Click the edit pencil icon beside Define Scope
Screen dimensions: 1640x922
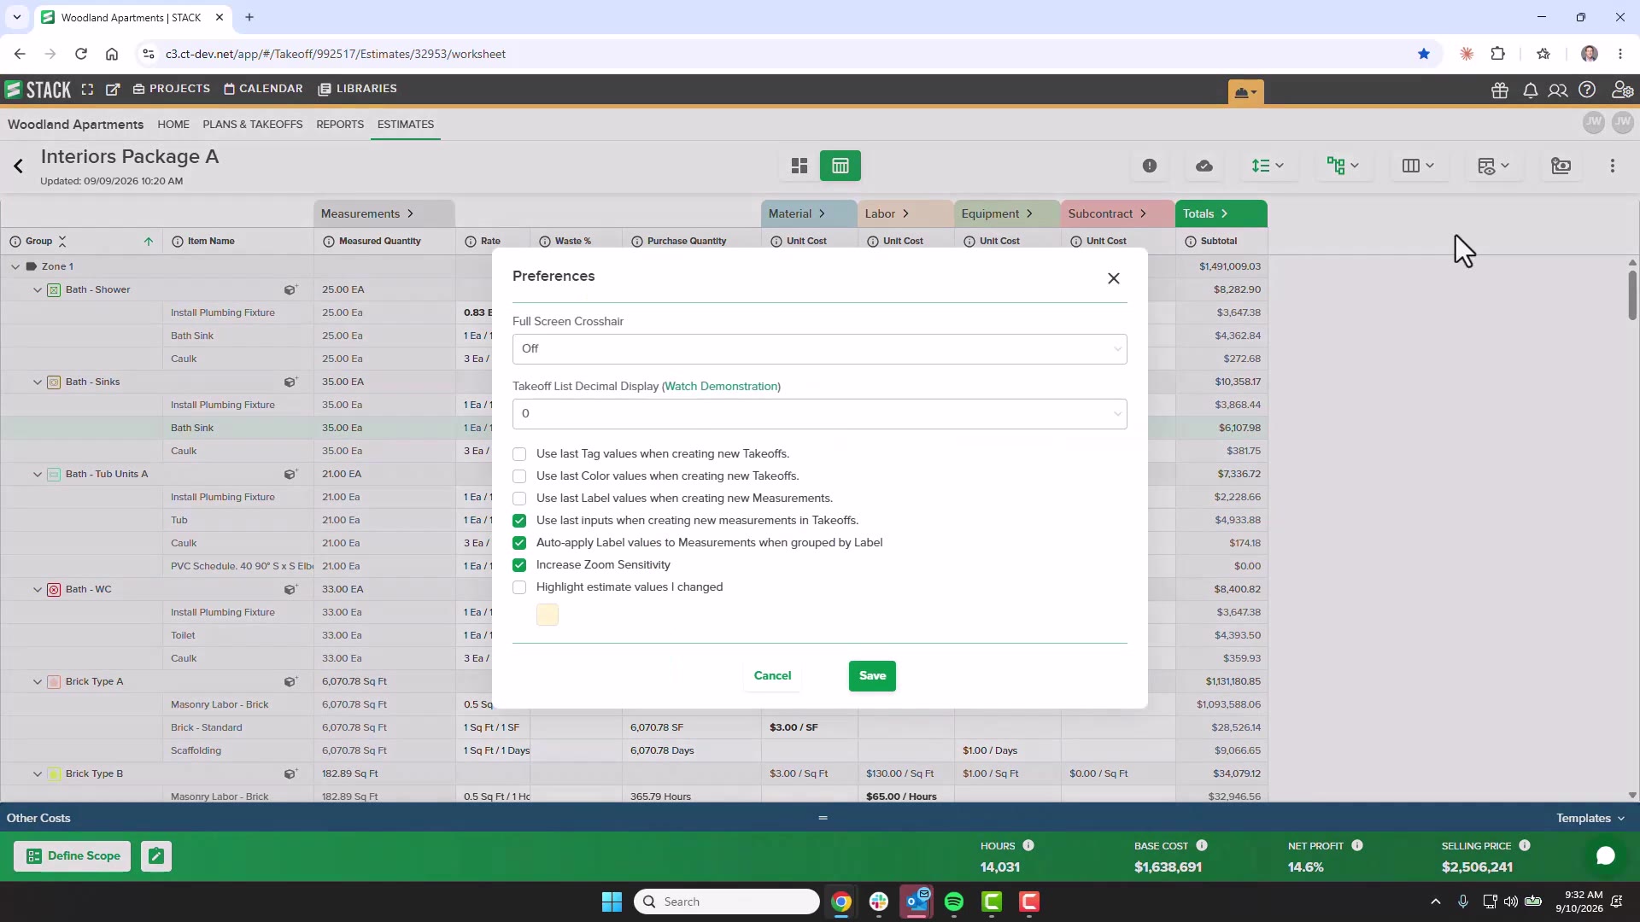point(155,856)
